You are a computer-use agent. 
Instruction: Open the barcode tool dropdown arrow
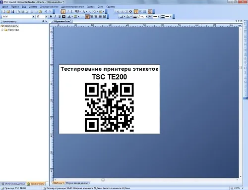tap(80, 11)
